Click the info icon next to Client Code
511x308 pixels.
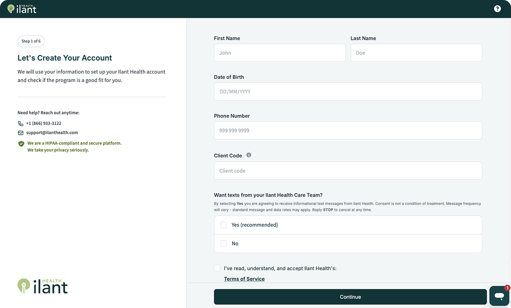(249, 155)
